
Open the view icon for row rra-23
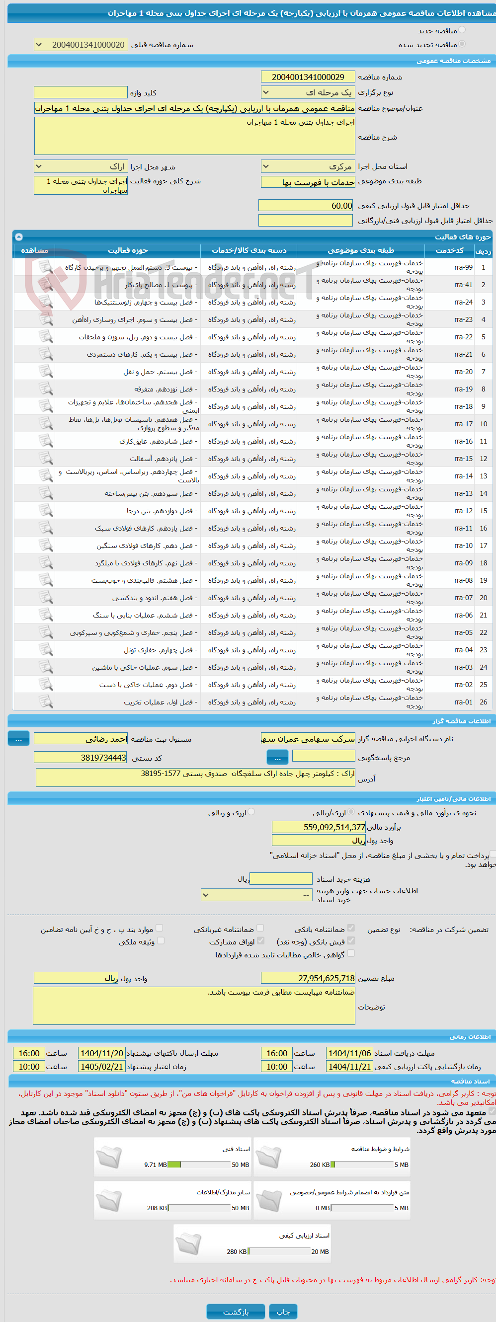pyautogui.click(x=46, y=319)
